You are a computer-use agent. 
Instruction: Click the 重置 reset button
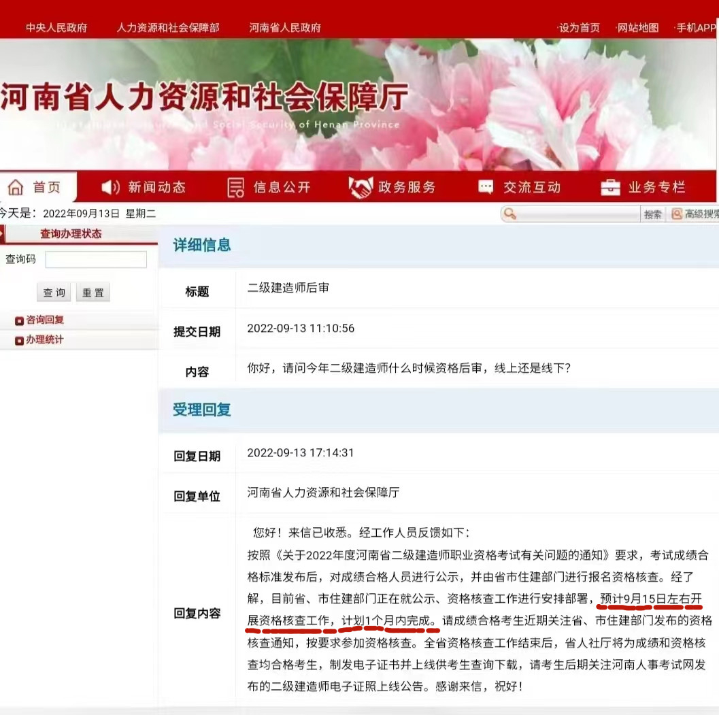click(93, 292)
